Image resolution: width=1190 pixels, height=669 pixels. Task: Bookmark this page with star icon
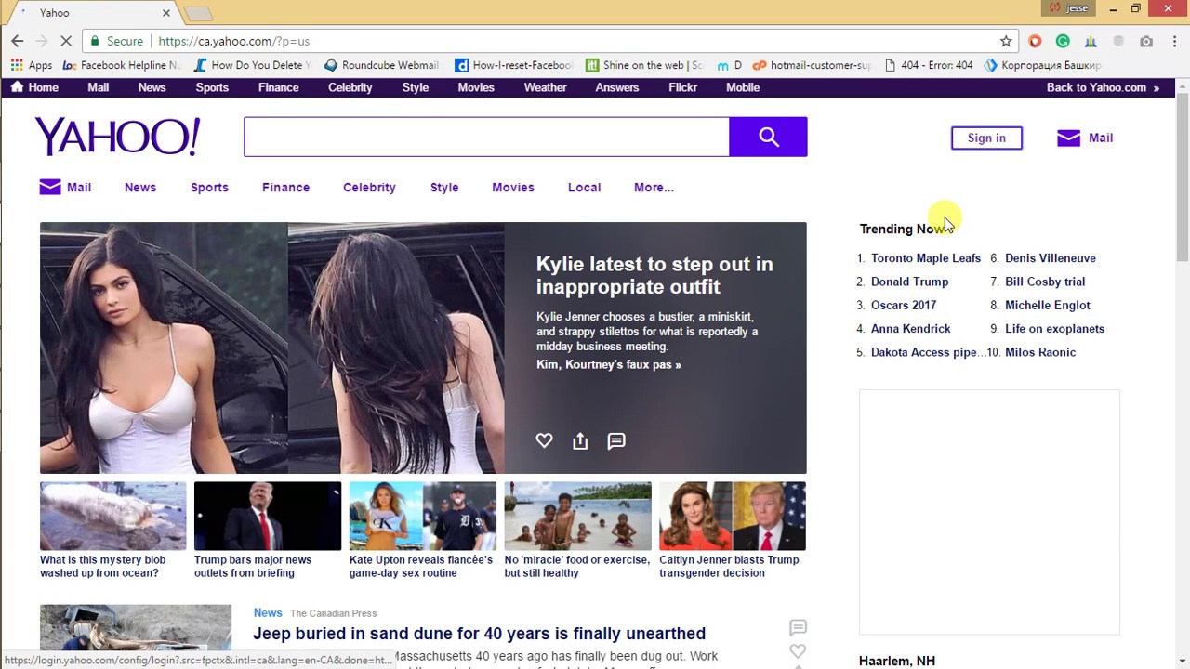(1006, 41)
